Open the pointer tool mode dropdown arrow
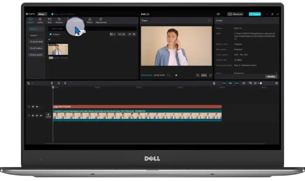The height and width of the screenshot is (181, 305). pos(32,83)
